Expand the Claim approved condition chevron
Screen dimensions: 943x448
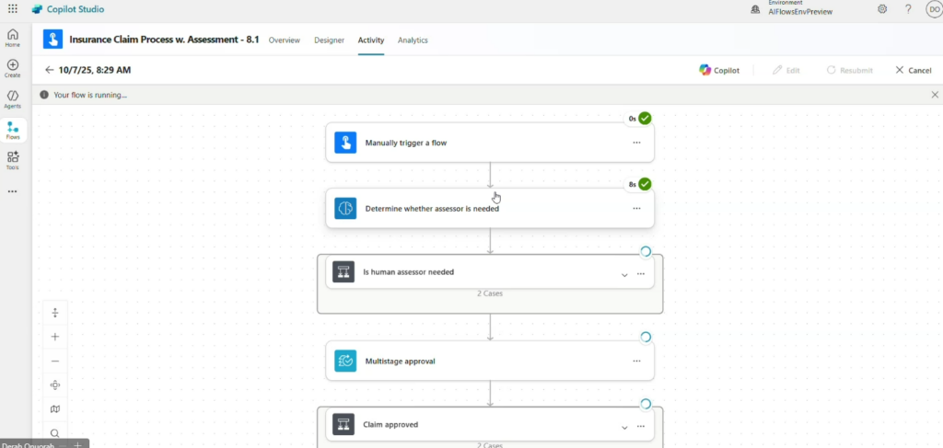624,427
